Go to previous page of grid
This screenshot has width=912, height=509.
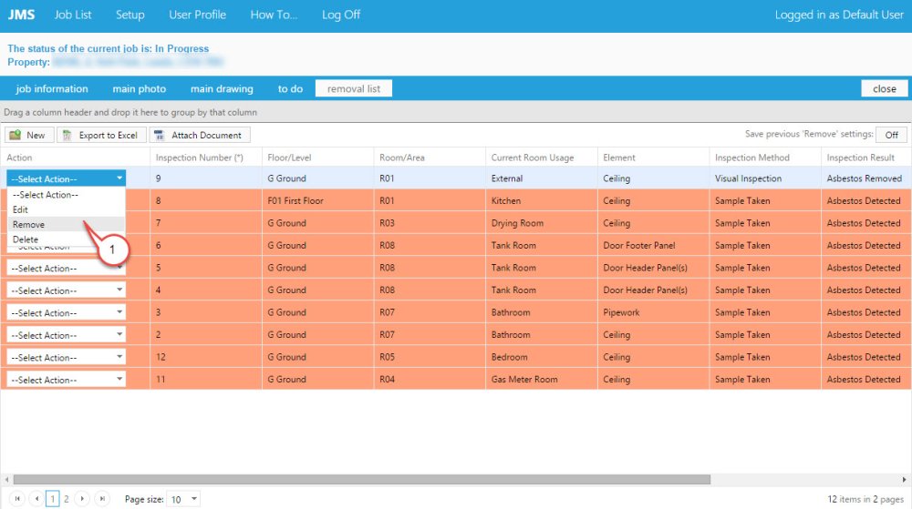tap(36, 499)
